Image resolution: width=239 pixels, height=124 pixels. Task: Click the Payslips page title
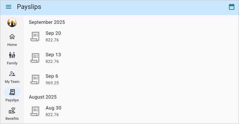pos(29,7)
